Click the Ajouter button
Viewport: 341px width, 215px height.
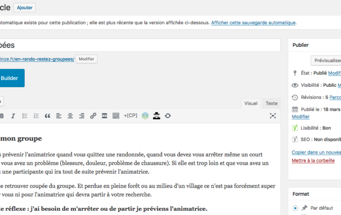[24, 8]
